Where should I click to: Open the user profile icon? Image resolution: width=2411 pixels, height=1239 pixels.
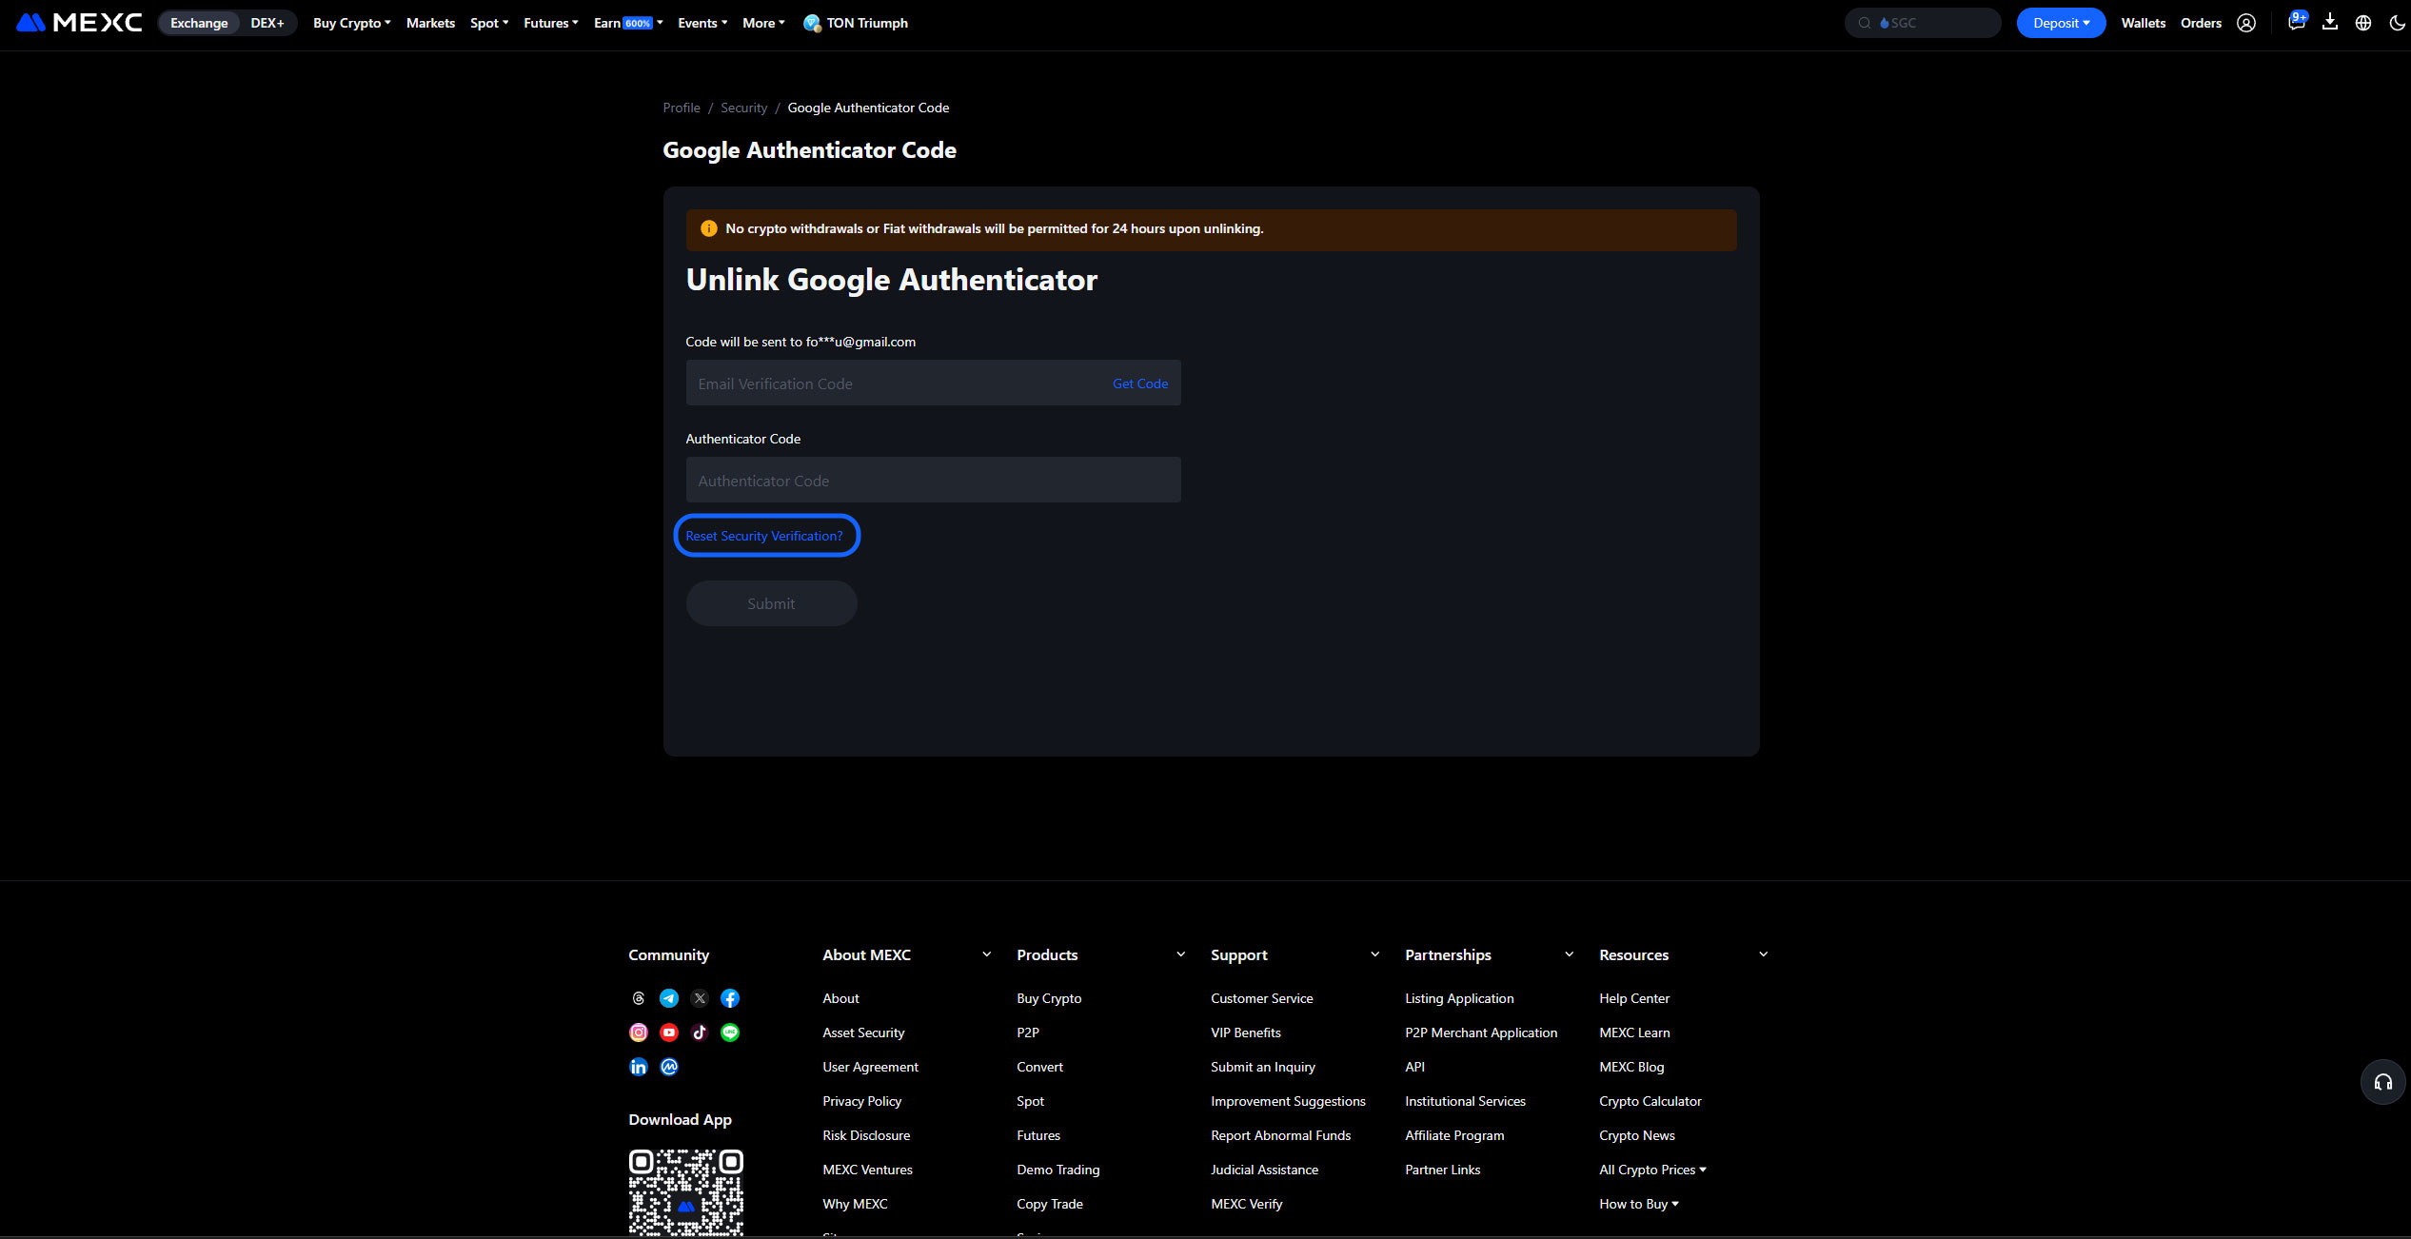pos(2246,23)
